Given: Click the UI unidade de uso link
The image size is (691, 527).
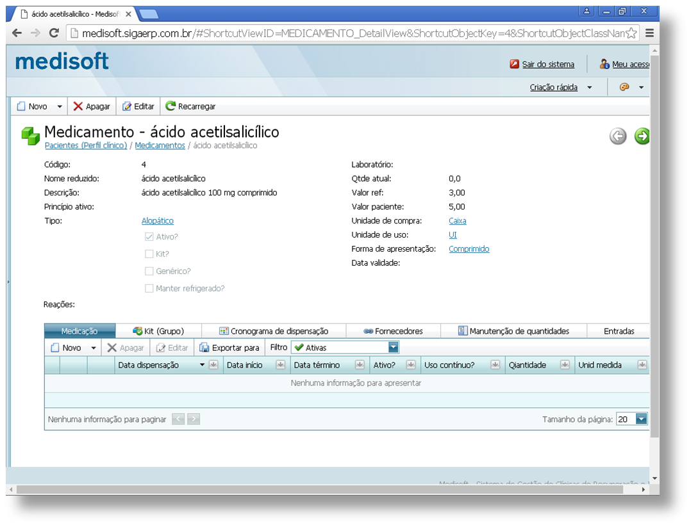Looking at the screenshot, I should pyautogui.click(x=453, y=234).
